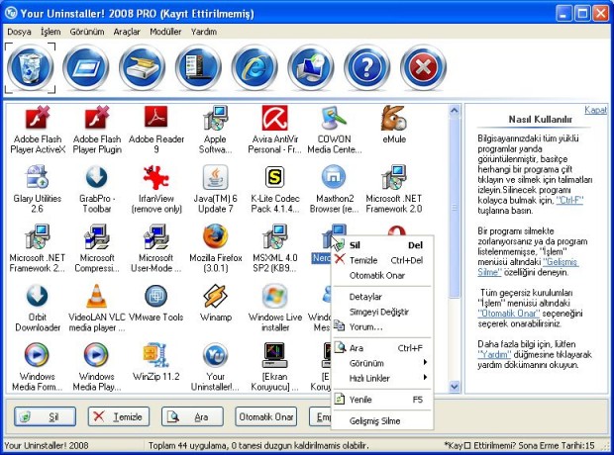
Task: Select the eMule program icon
Action: tap(394, 126)
